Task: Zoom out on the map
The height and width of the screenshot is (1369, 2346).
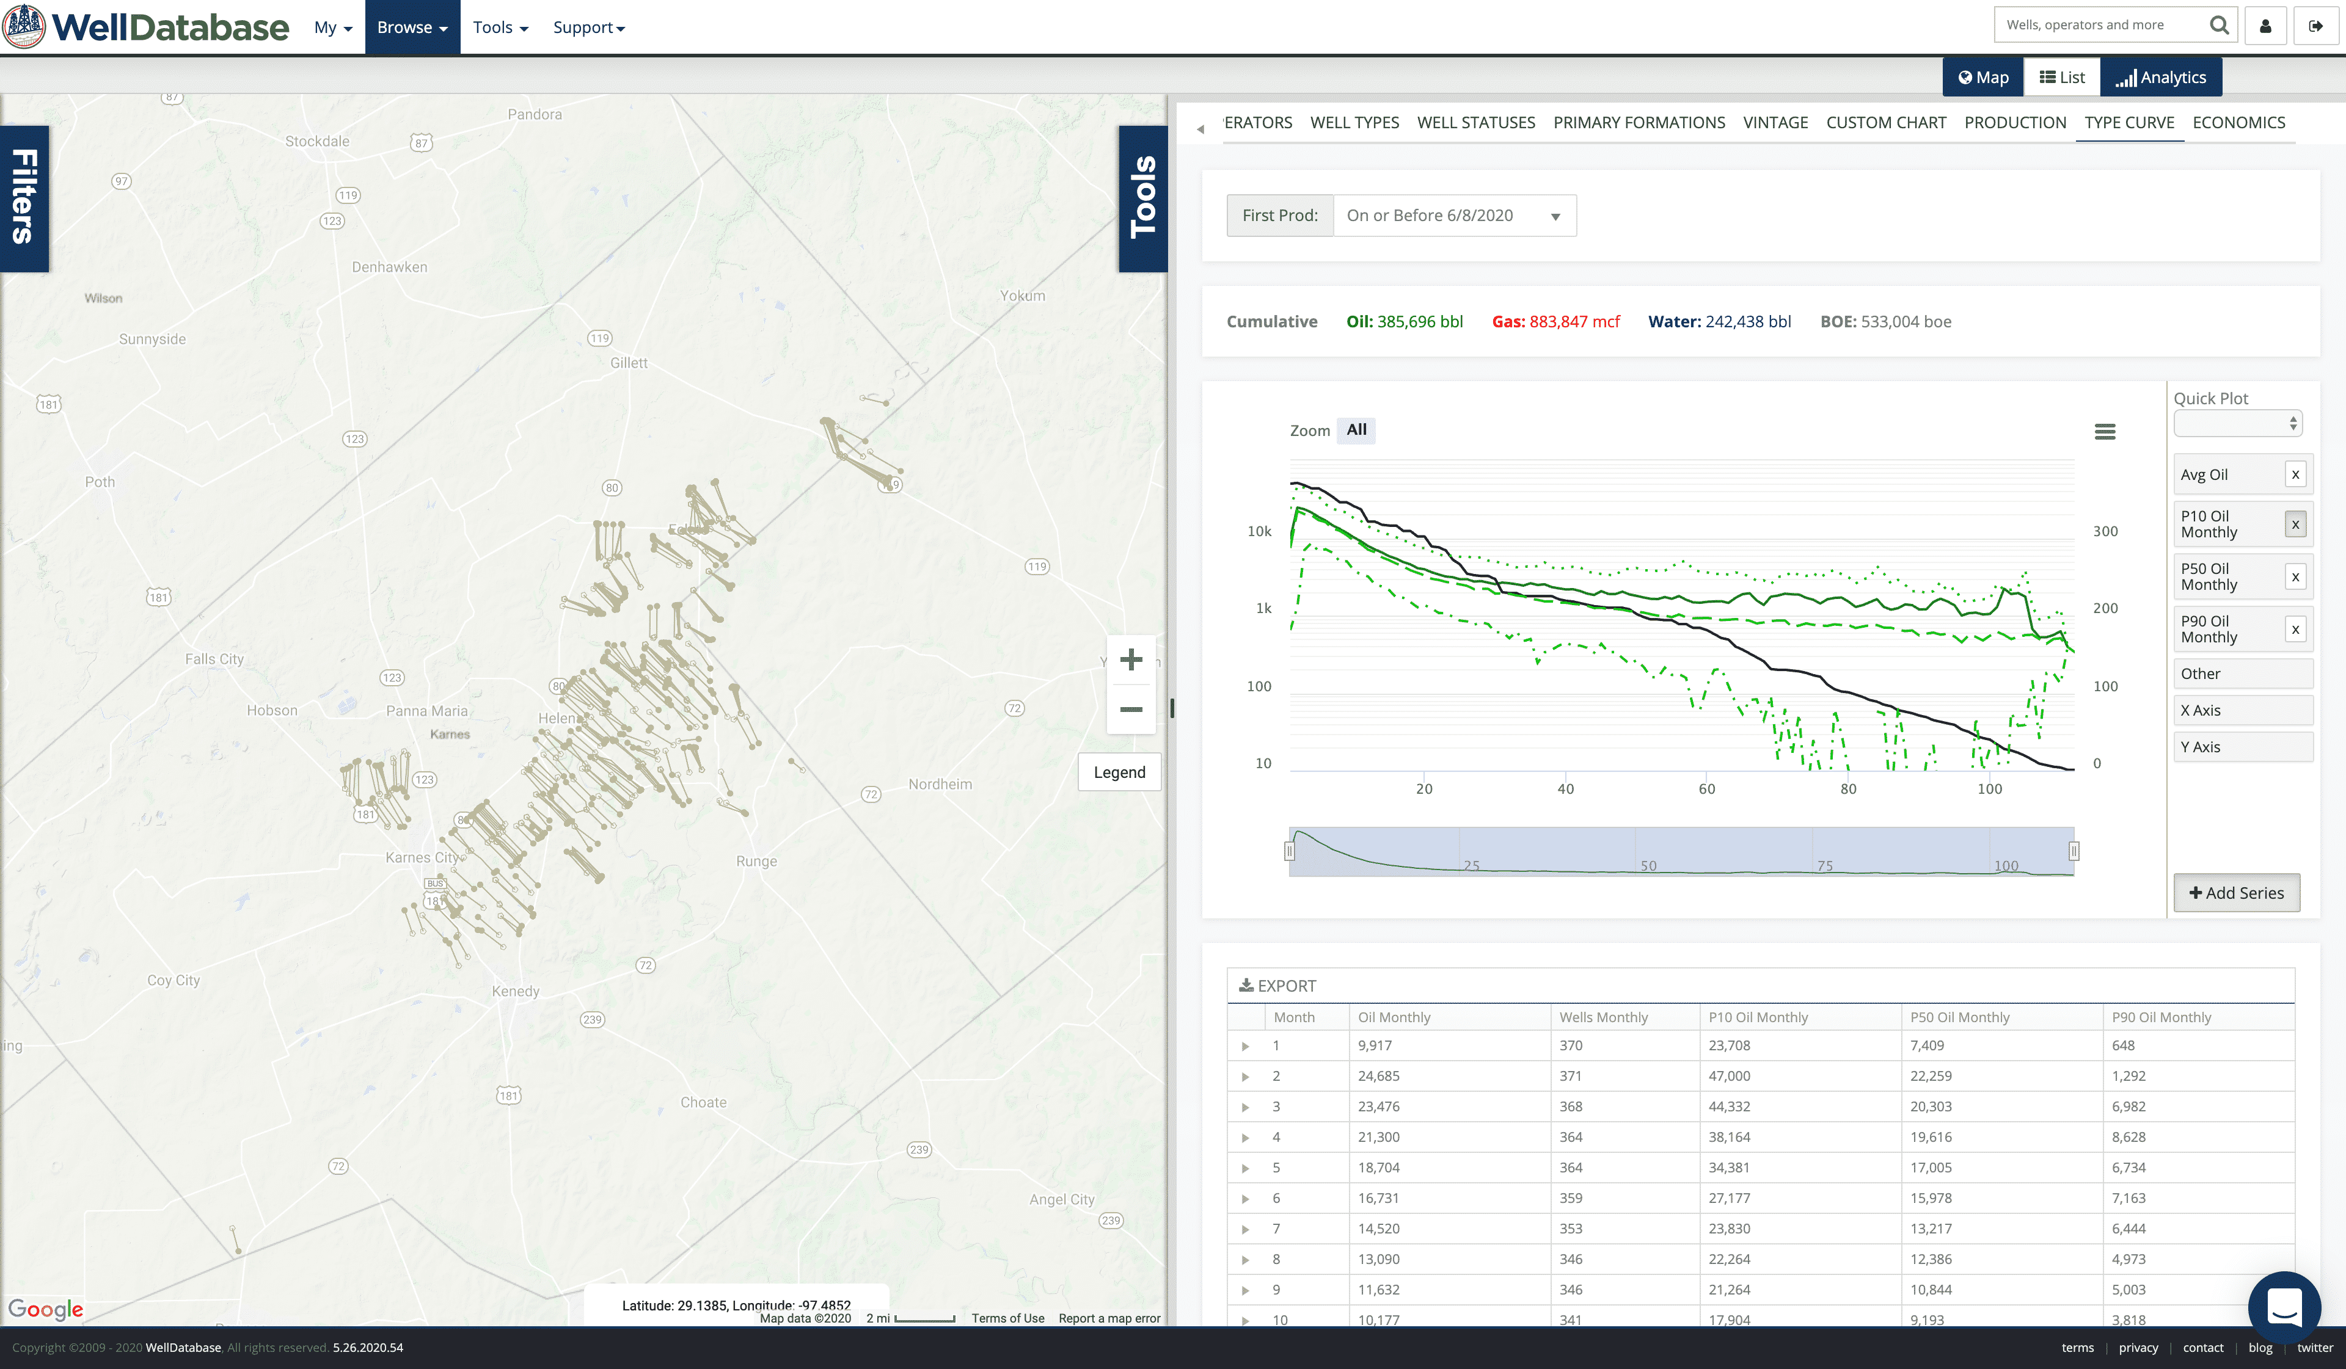Action: tap(1130, 709)
